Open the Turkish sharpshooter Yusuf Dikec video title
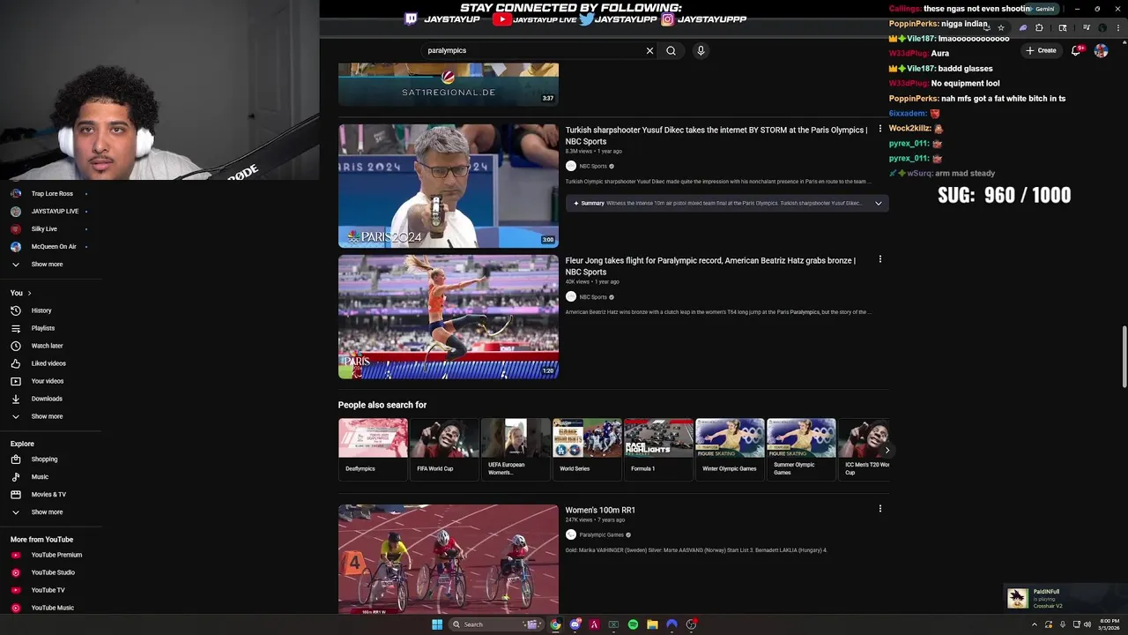Image resolution: width=1128 pixels, height=635 pixels. click(x=716, y=135)
